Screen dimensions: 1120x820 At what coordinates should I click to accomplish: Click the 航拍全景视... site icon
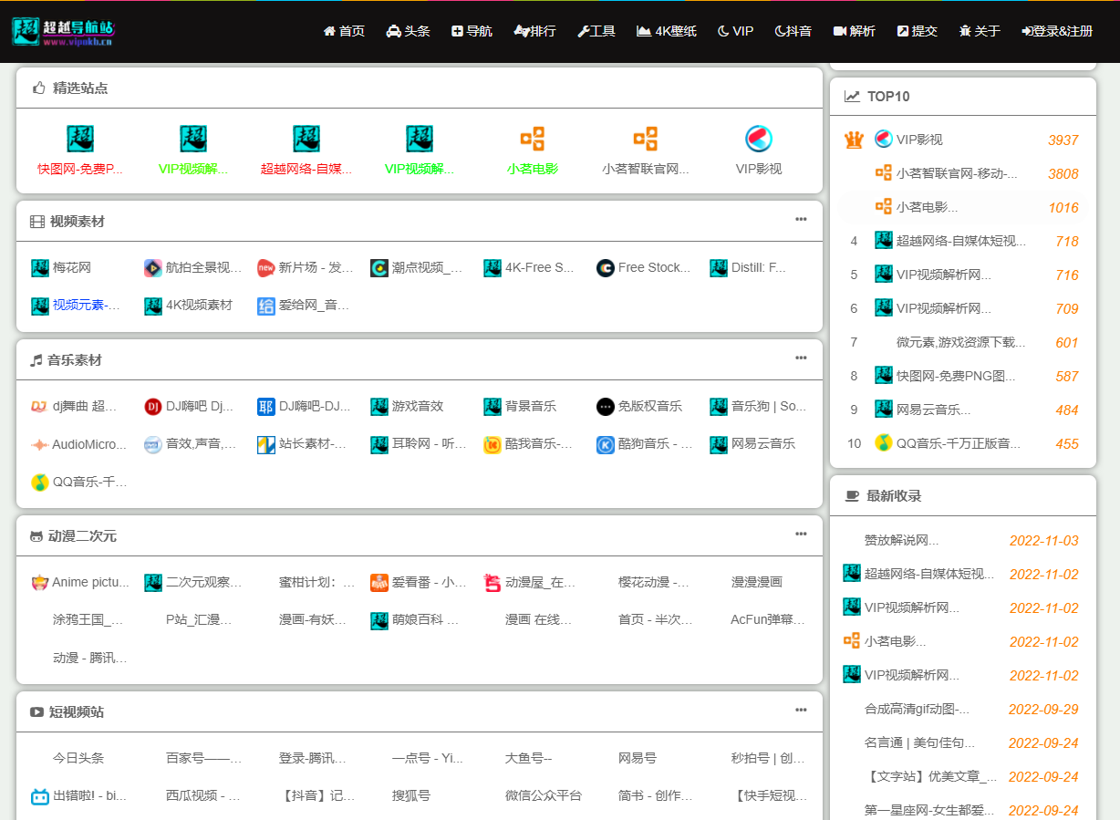point(153,268)
